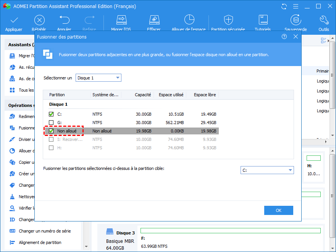Open Partition sécurisée shield icon
This screenshot has width=336, height=252.
coord(228,20)
